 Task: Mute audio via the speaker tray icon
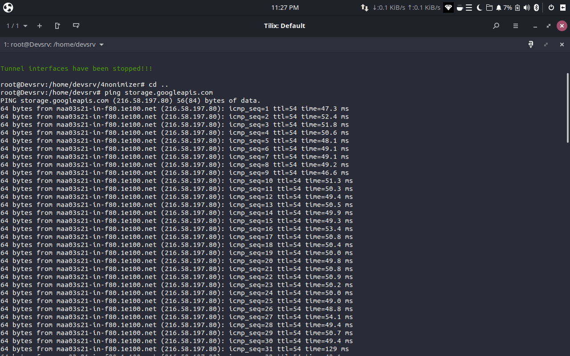[526, 8]
